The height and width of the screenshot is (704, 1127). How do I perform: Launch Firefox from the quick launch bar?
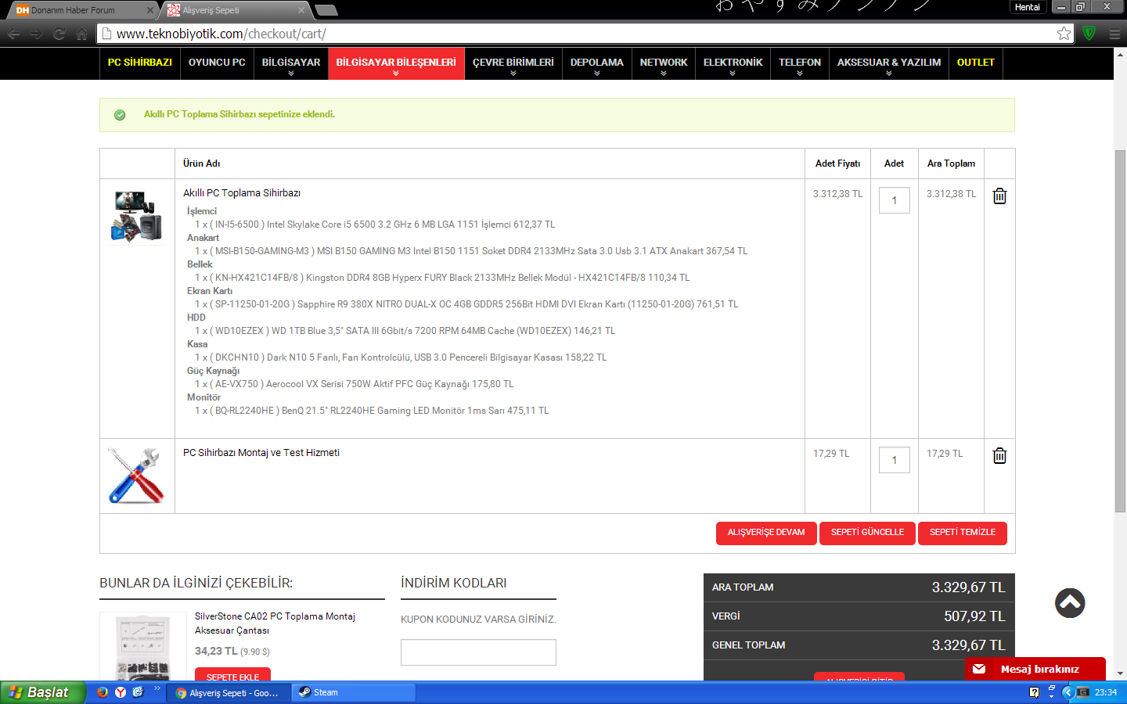[102, 692]
